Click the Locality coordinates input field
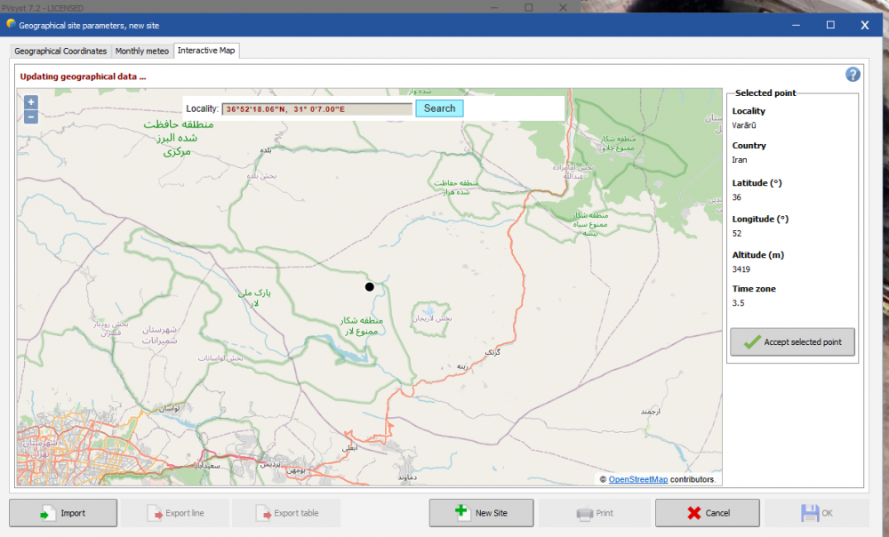 coord(317,108)
